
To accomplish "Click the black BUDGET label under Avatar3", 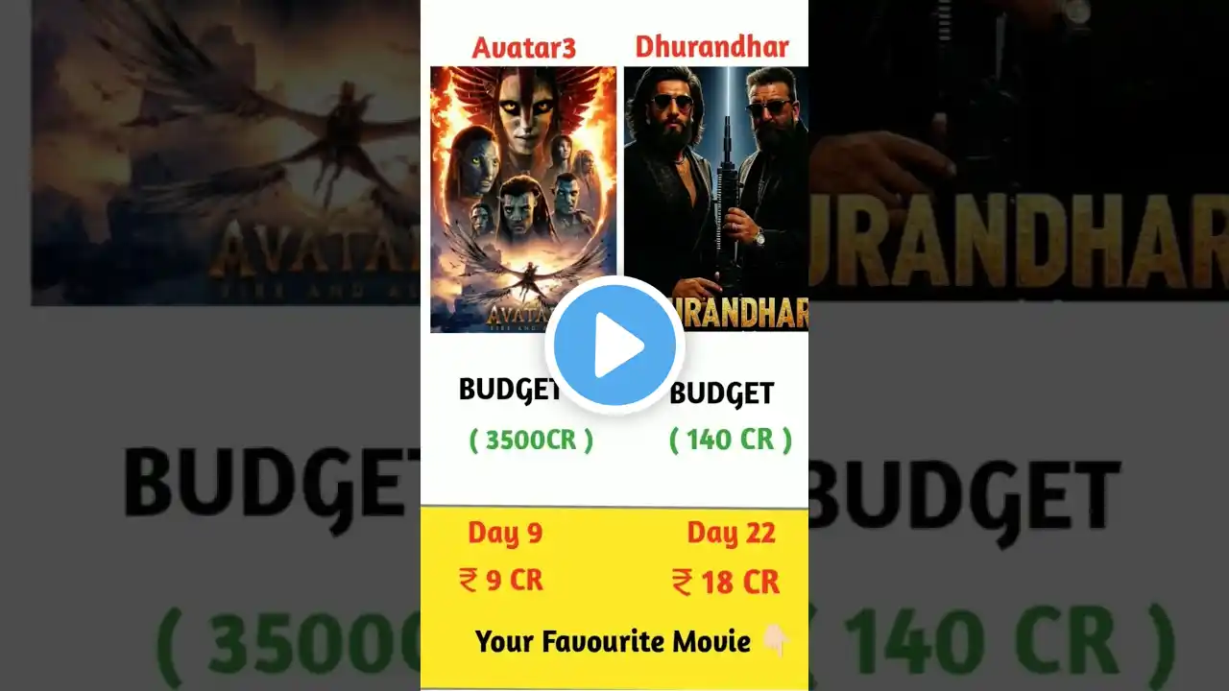I will coord(510,389).
